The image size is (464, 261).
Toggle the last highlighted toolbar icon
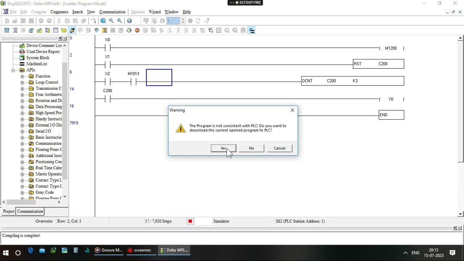(252, 30)
